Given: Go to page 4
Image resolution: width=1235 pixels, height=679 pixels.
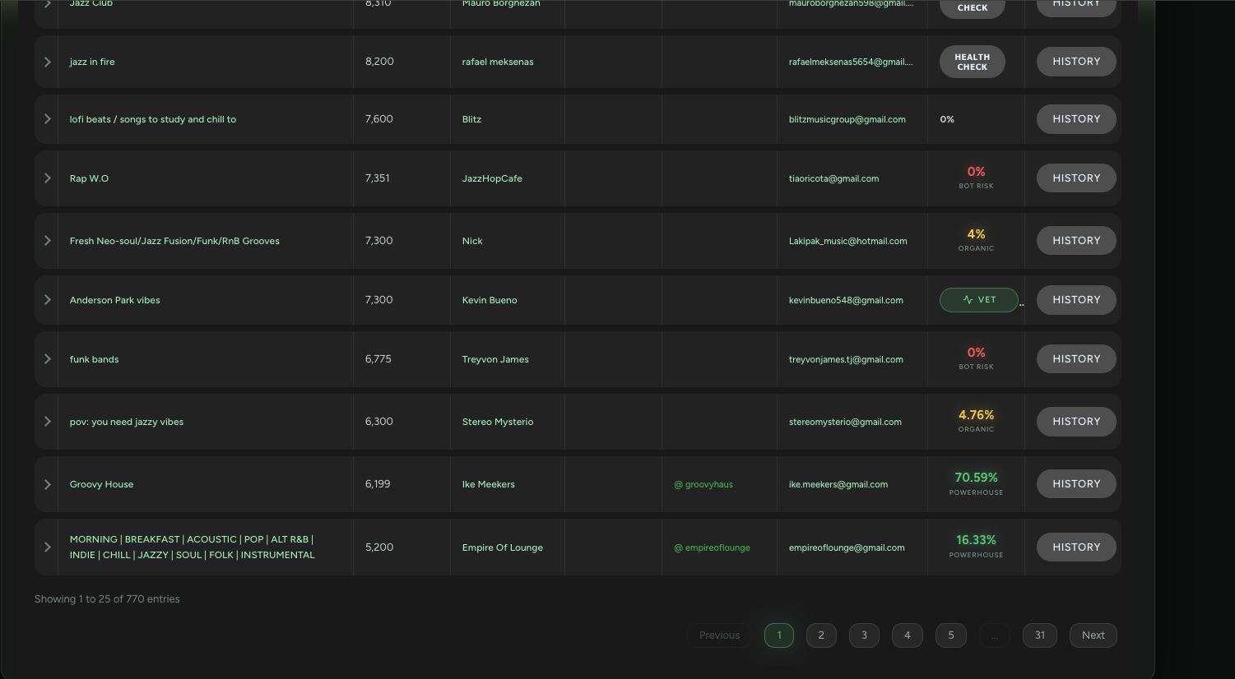Looking at the screenshot, I should coord(908,635).
